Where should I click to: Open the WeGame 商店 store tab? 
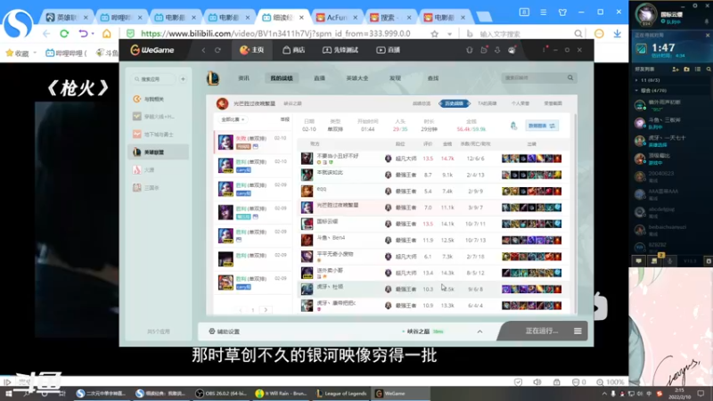point(294,50)
